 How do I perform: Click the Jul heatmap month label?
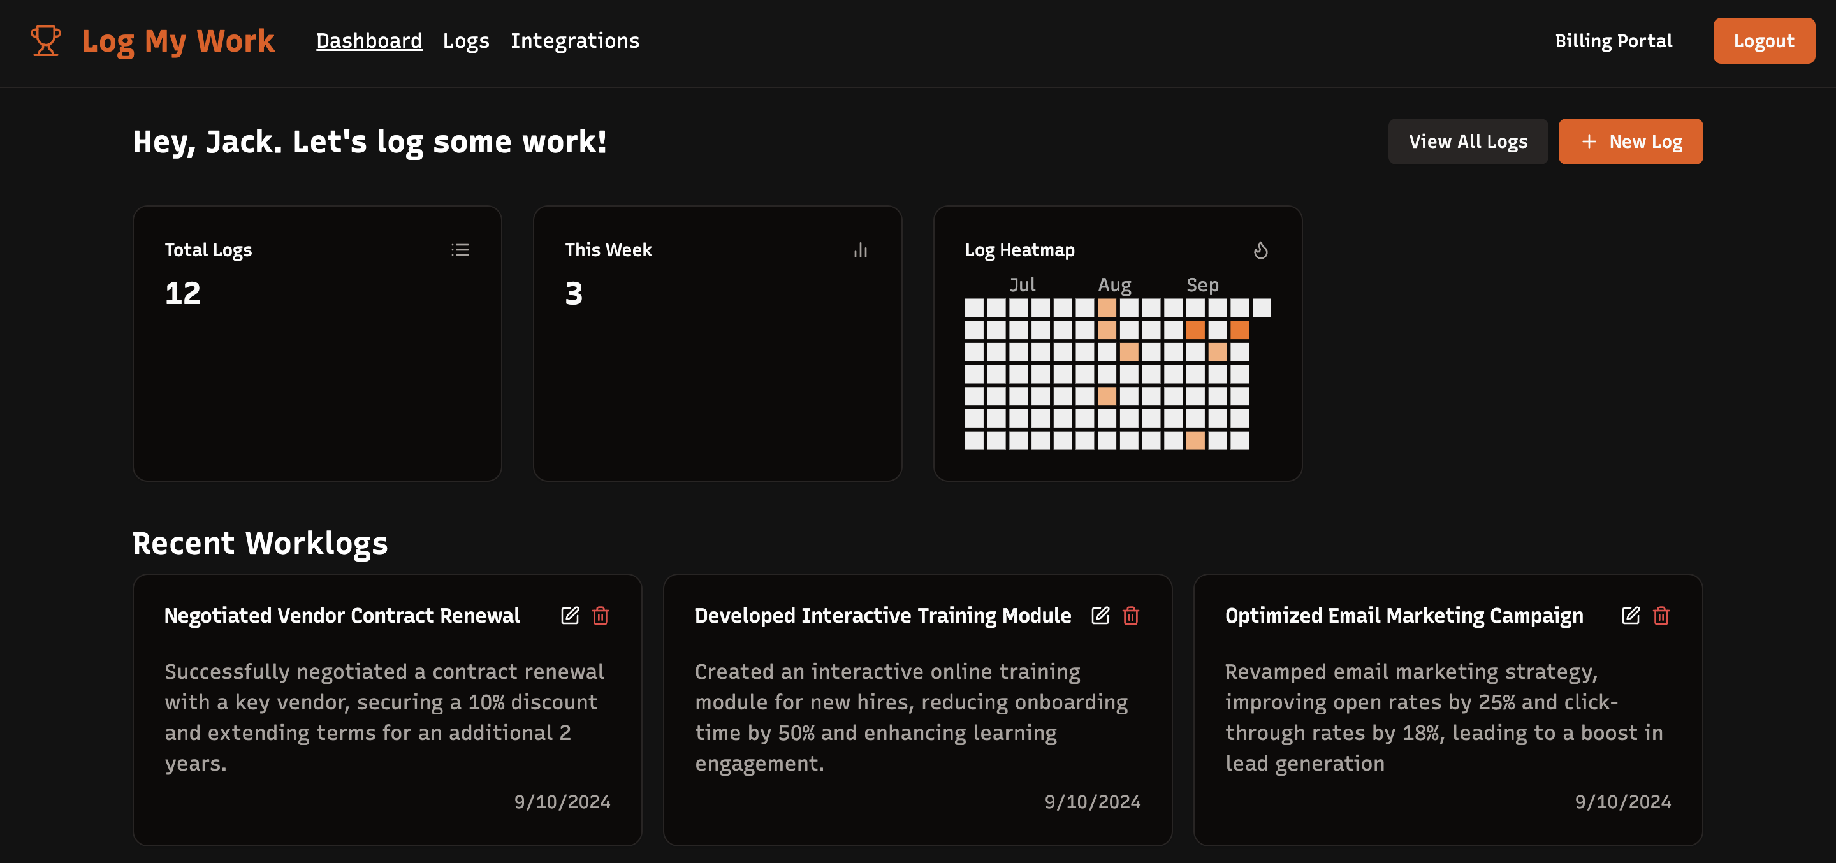[x=1022, y=284]
